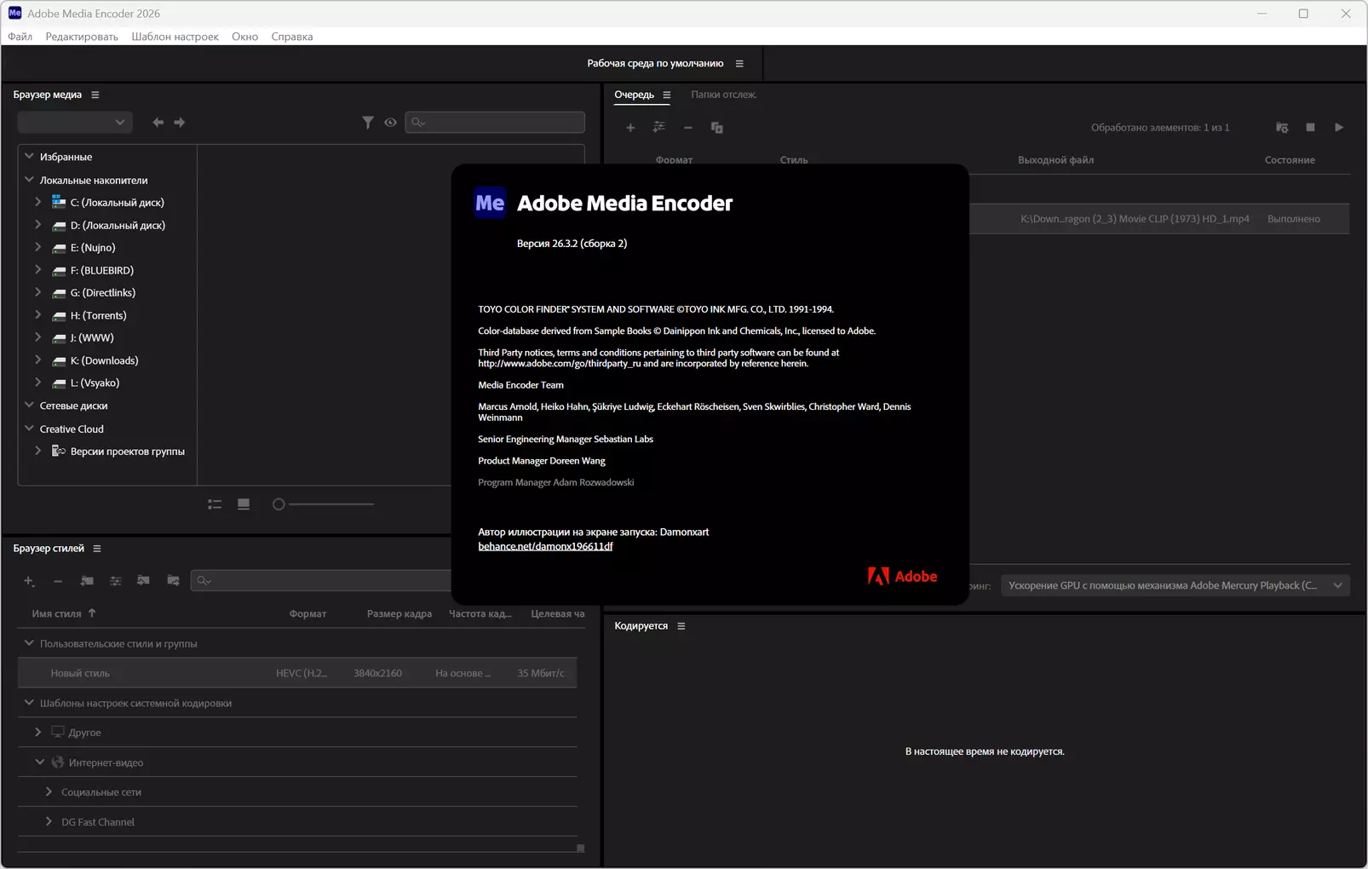Select the Новый стиль preset row
The height and width of the screenshot is (869, 1368).
pyautogui.click(x=297, y=673)
